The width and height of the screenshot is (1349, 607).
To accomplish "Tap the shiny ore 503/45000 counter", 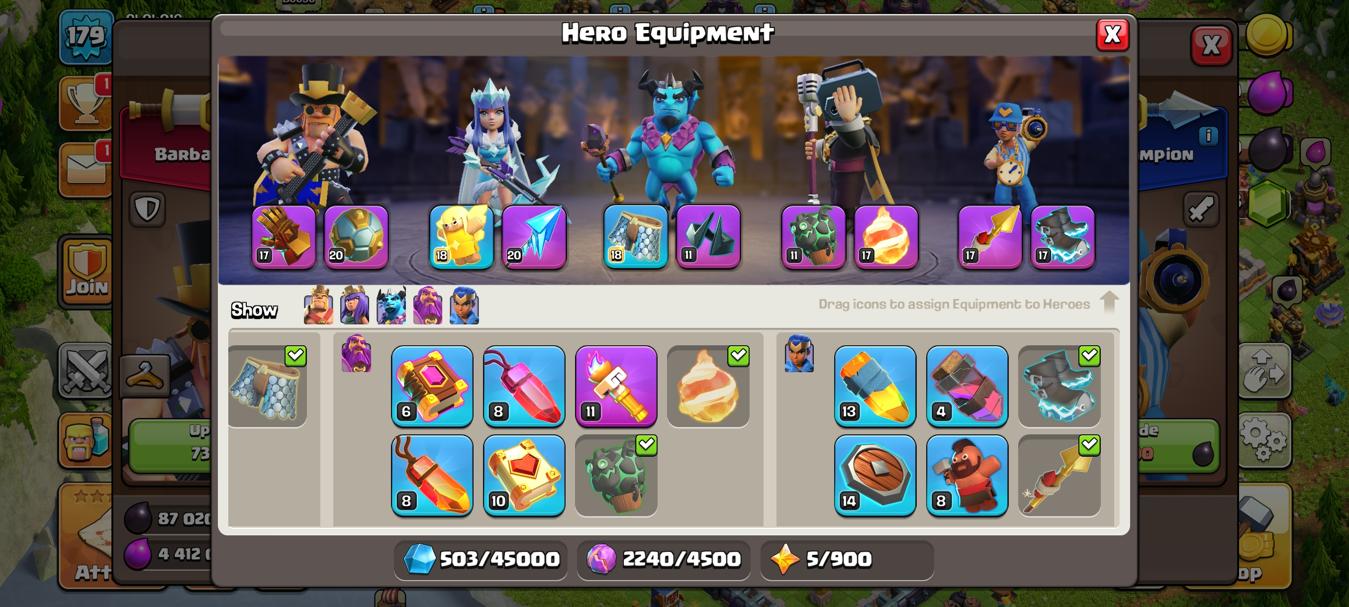I will [481, 559].
